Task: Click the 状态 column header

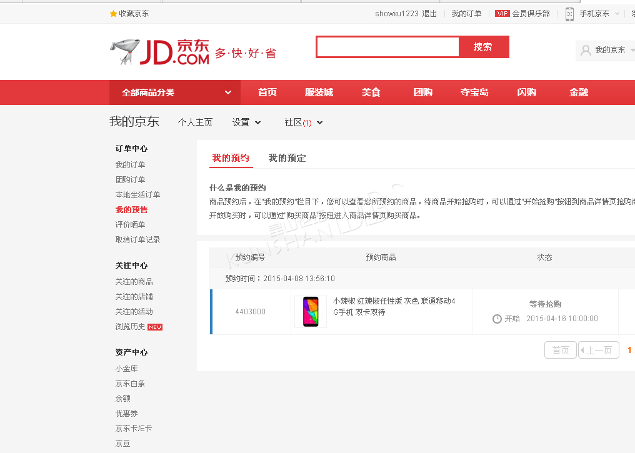Action: tap(545, 257)
